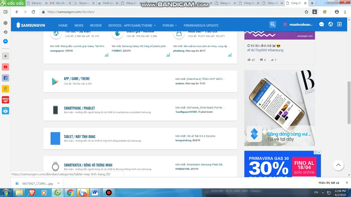Open TABLET / MÁY TÍNH BẢNG category

pyautogui.click(x=80, y=137)
